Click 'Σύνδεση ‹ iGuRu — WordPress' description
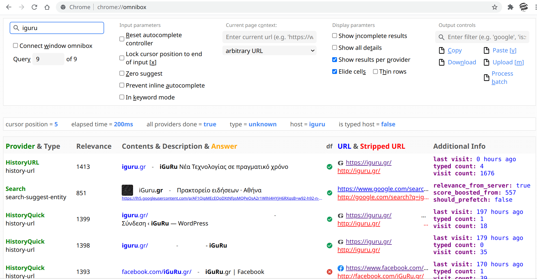 165,223
